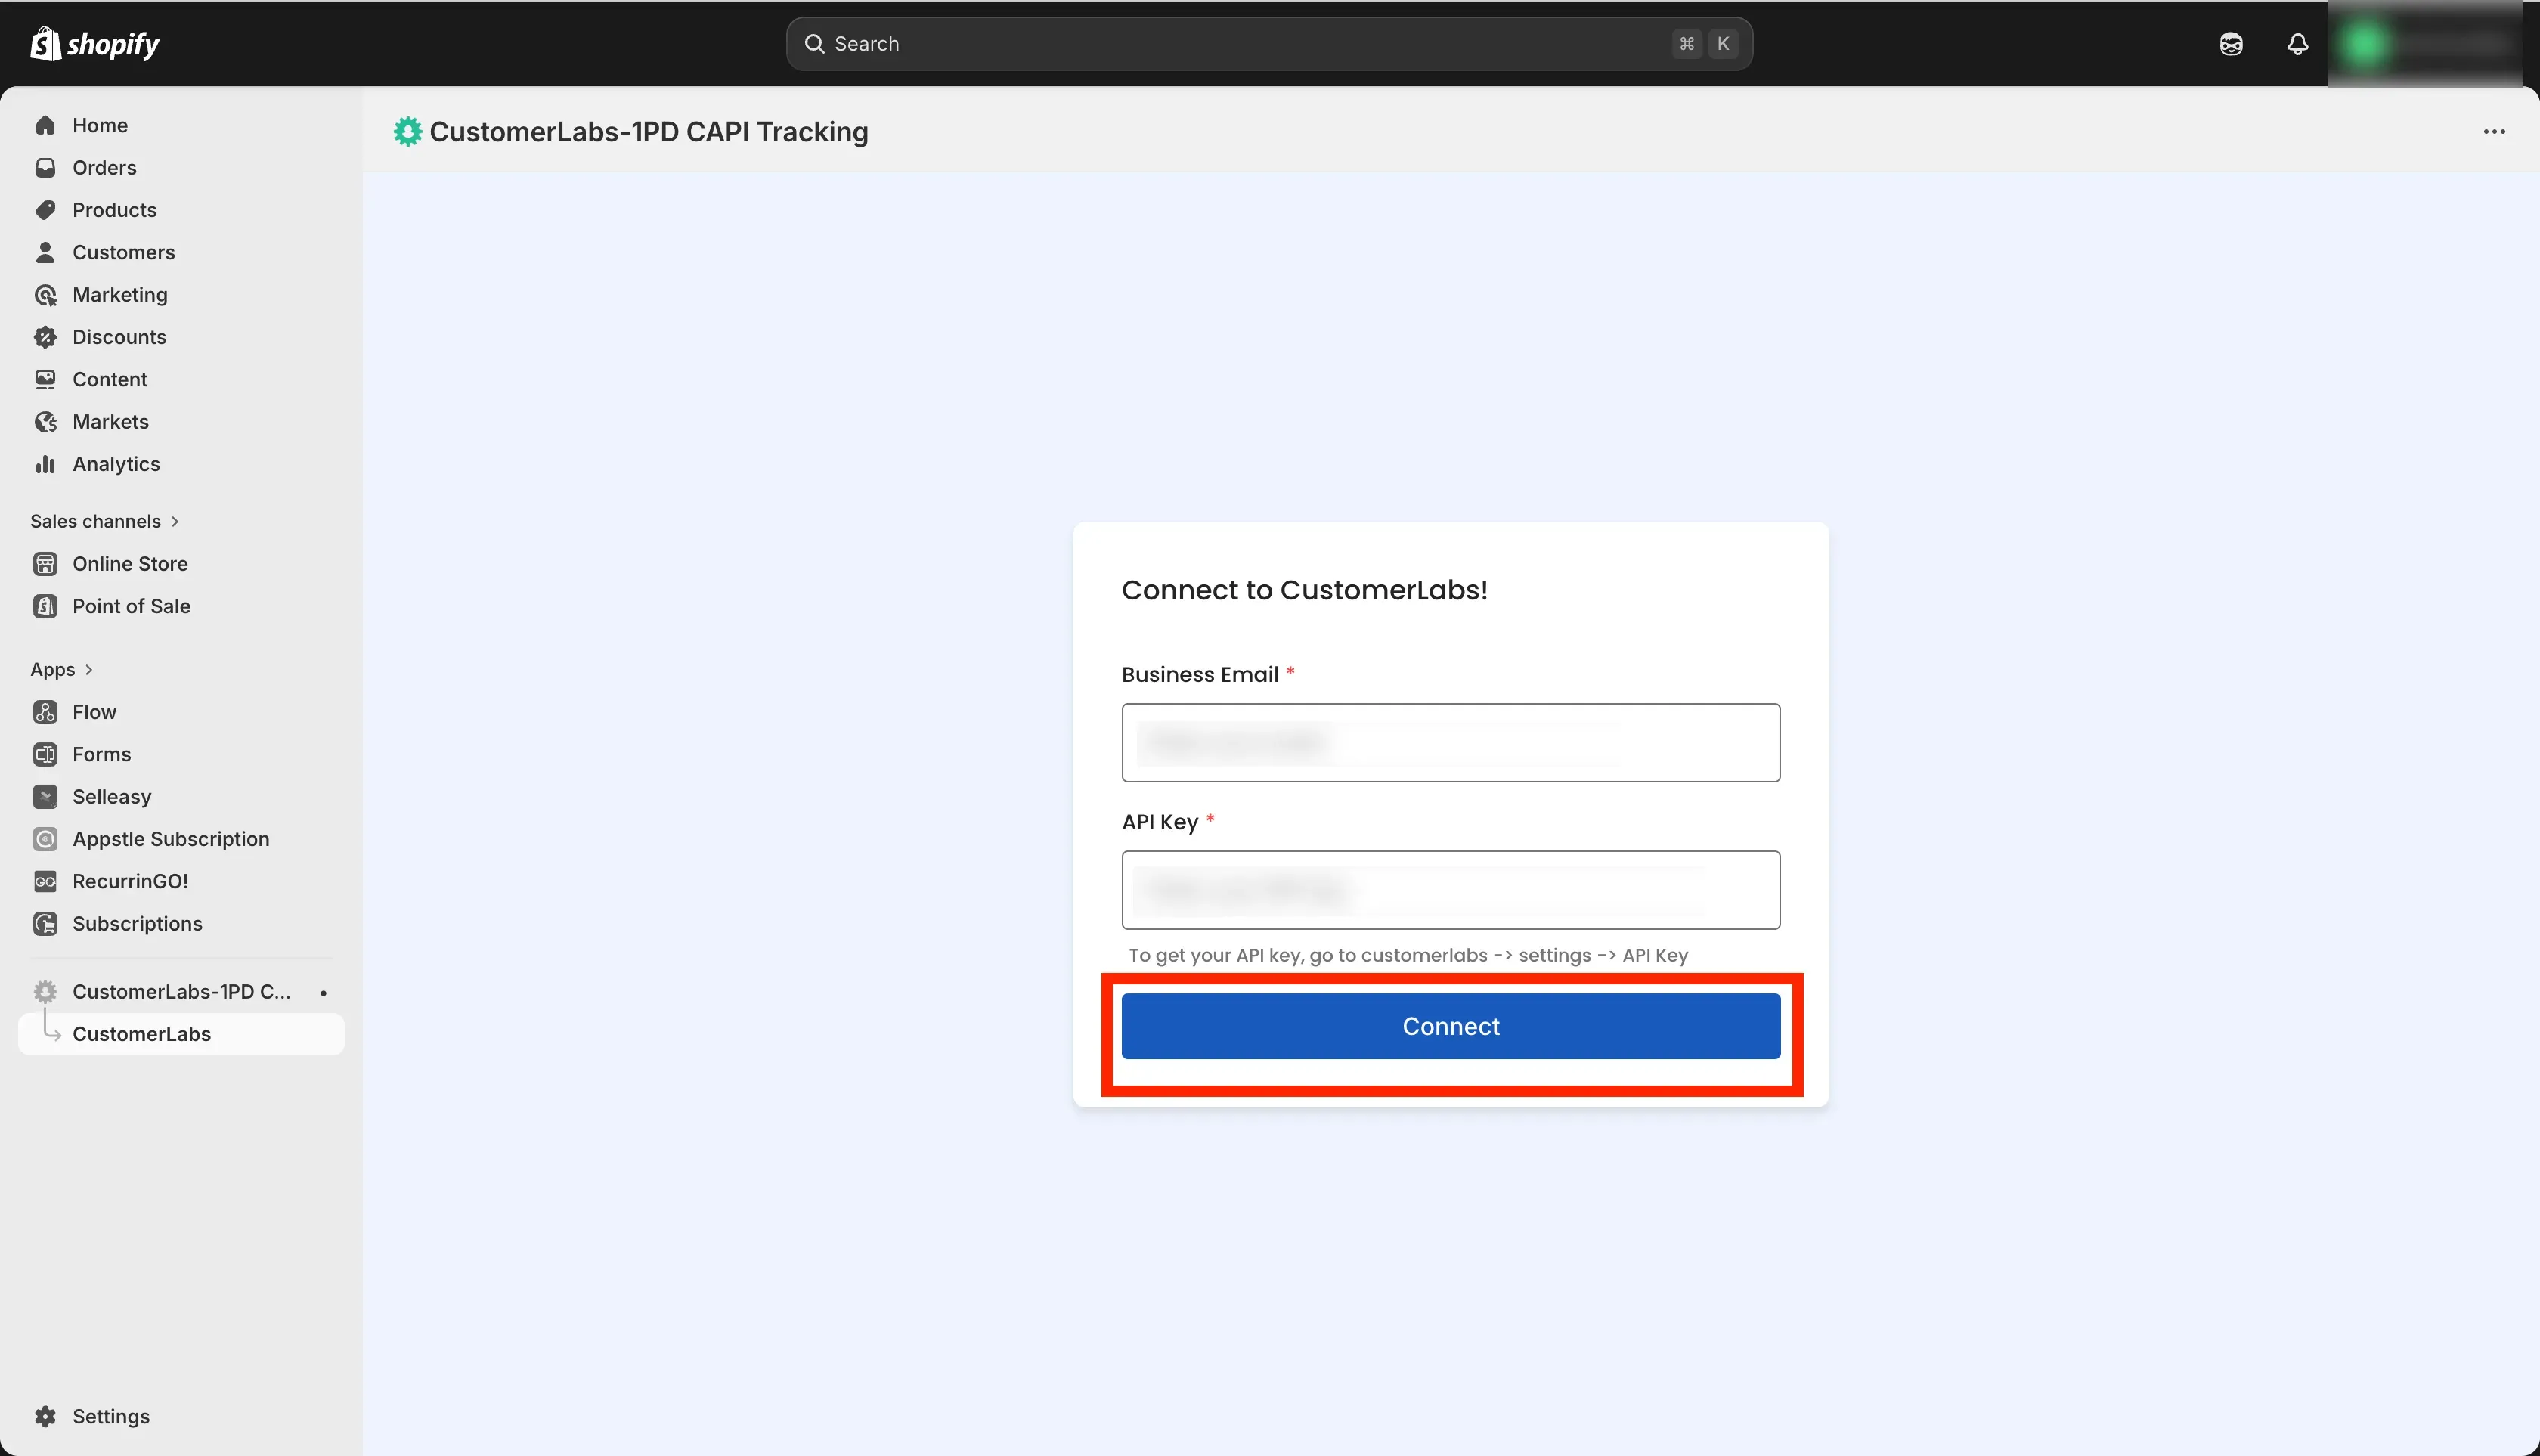Open the store account menu

[2425, 44]
